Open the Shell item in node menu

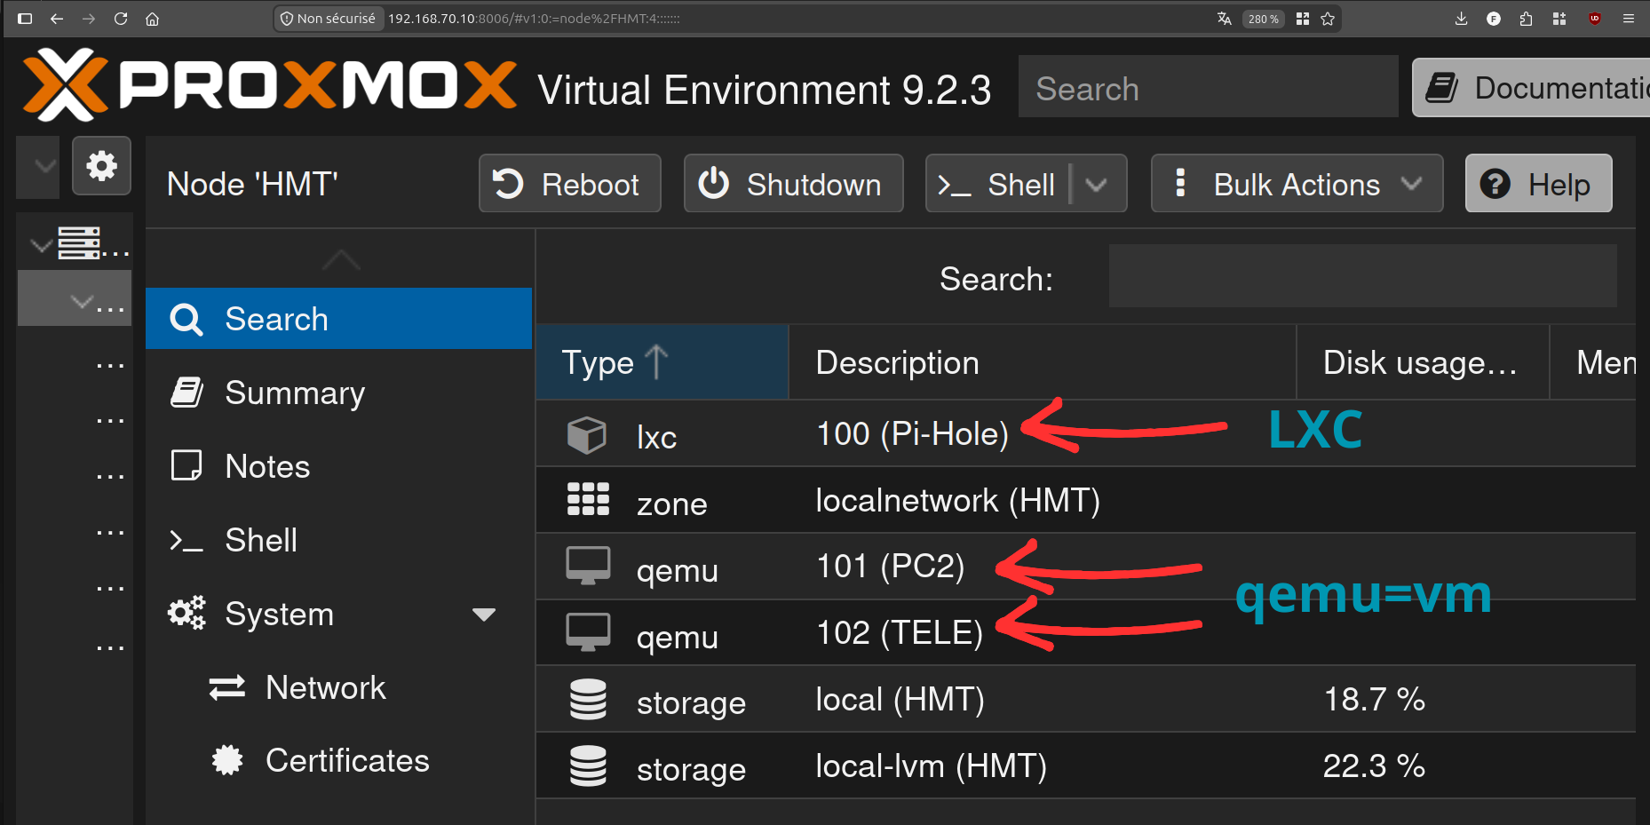tap(338, 540)
